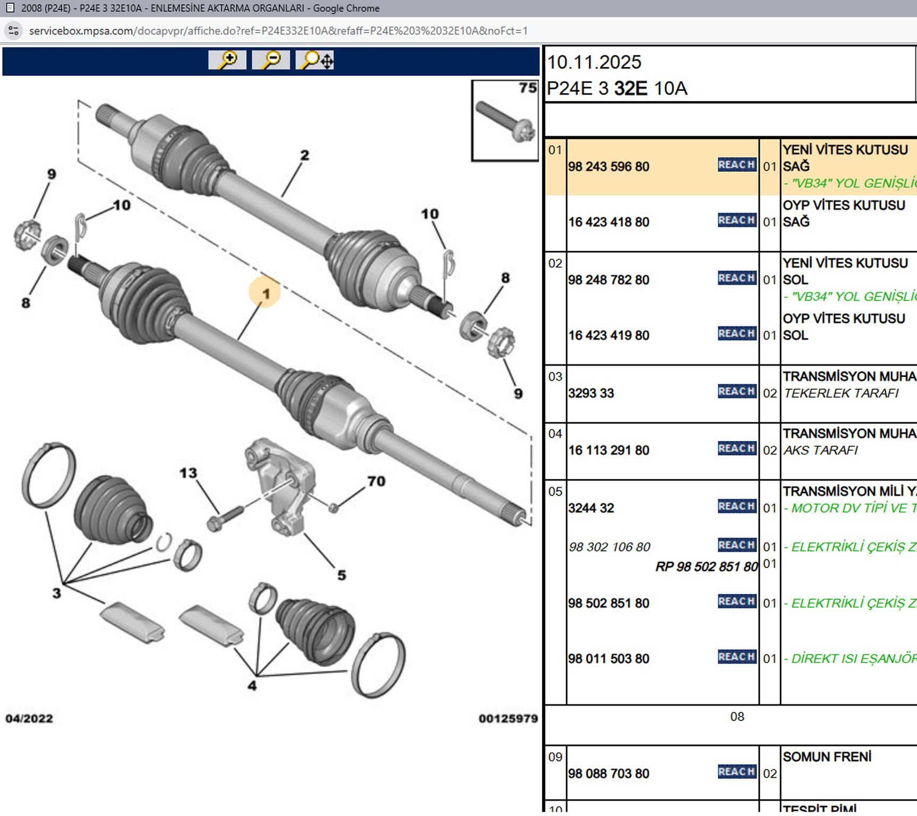Viewport: 917px width, 816px height.
Task: Click REACH badge next to 3244 32
Action: coord(736,506)
